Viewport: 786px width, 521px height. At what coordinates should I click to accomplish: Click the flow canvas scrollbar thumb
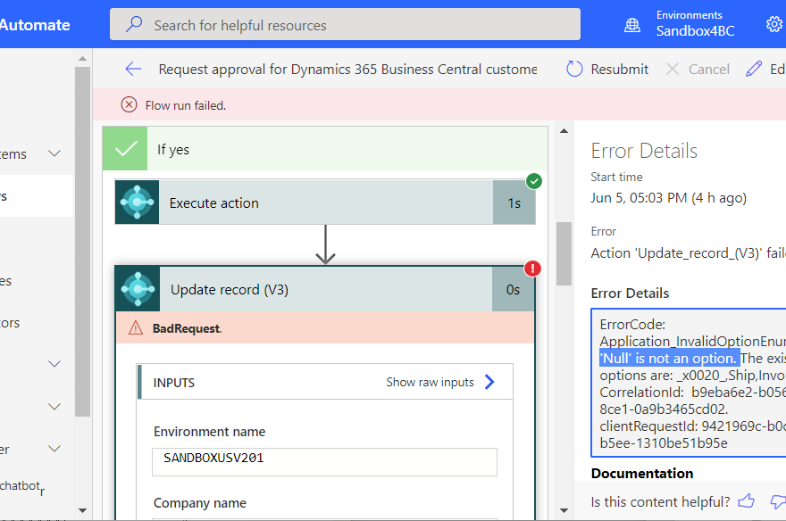coord(564,253)
